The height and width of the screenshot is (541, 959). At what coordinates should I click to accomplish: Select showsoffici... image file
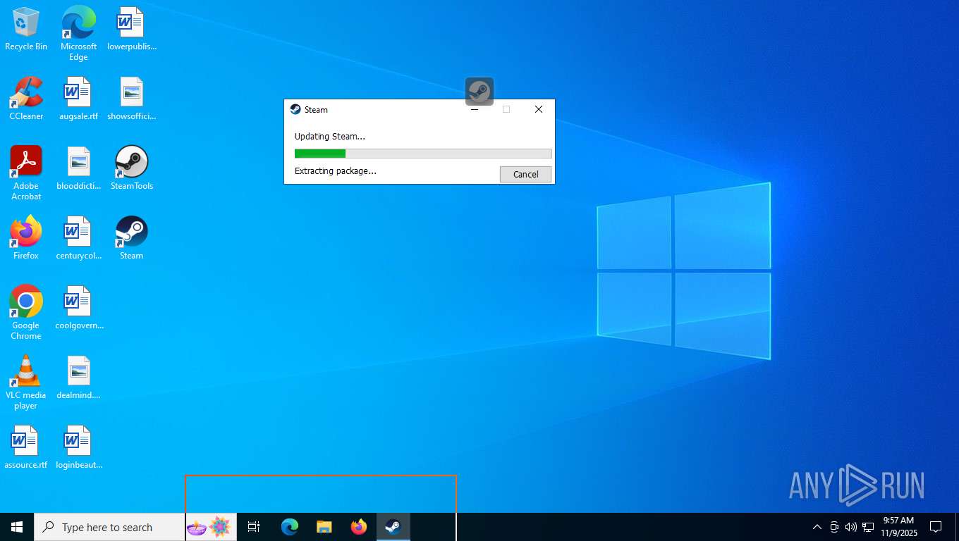click(131, 99)
